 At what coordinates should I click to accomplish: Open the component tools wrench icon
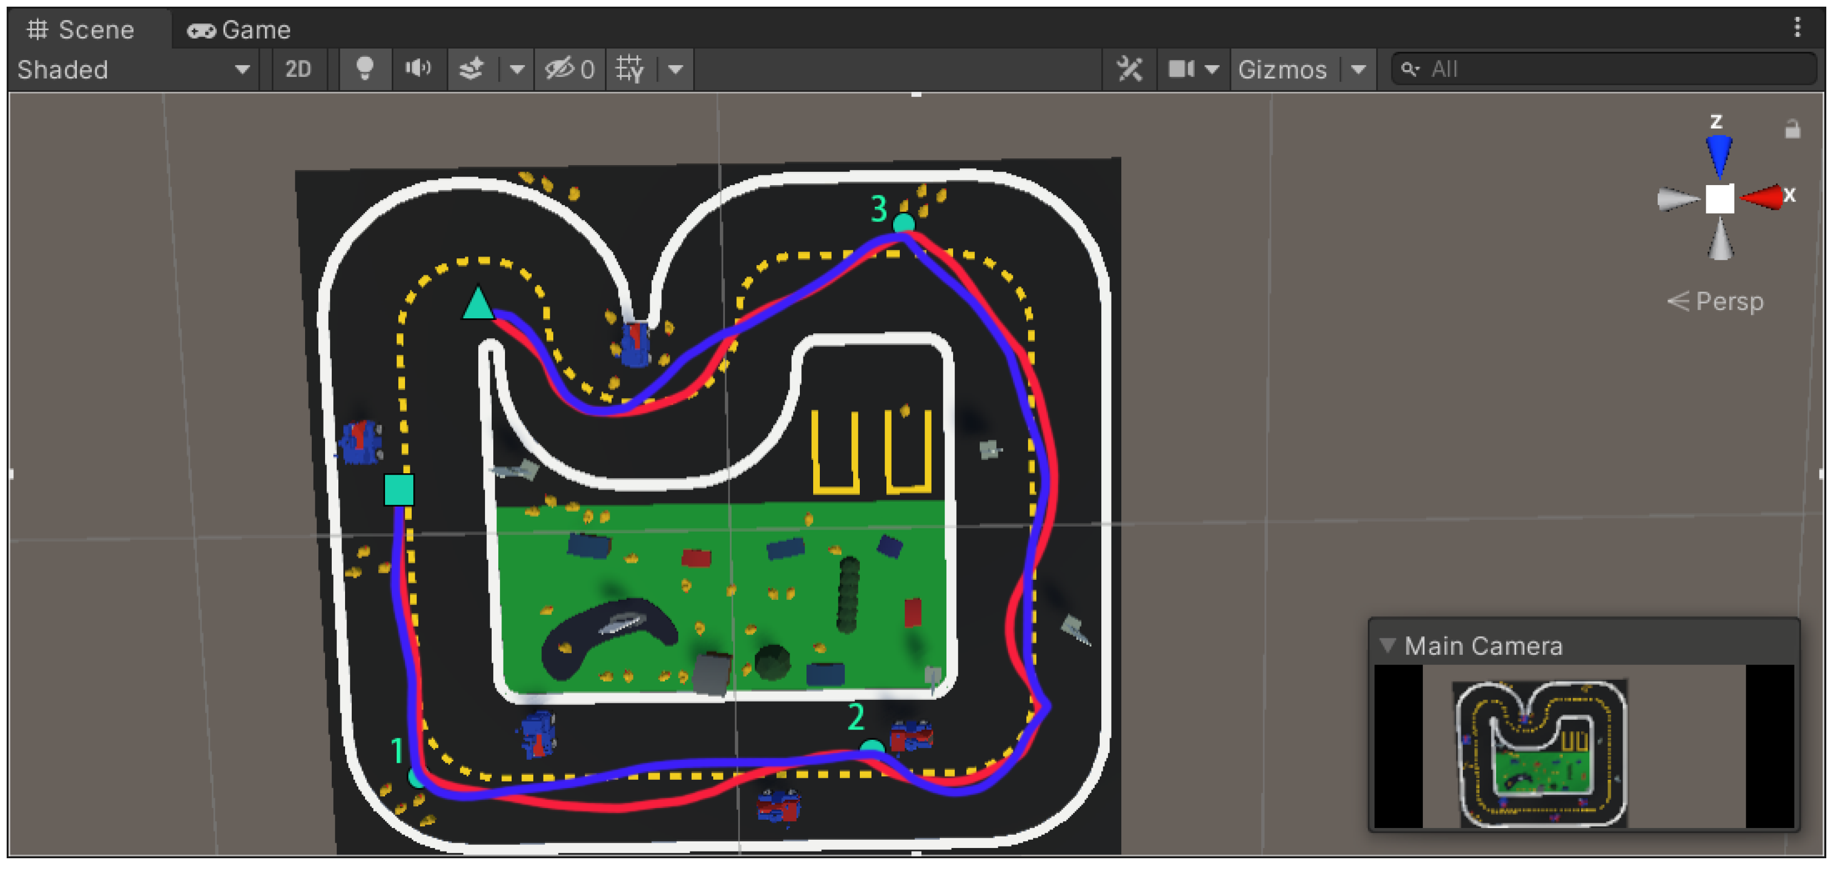click(1129, 69)
